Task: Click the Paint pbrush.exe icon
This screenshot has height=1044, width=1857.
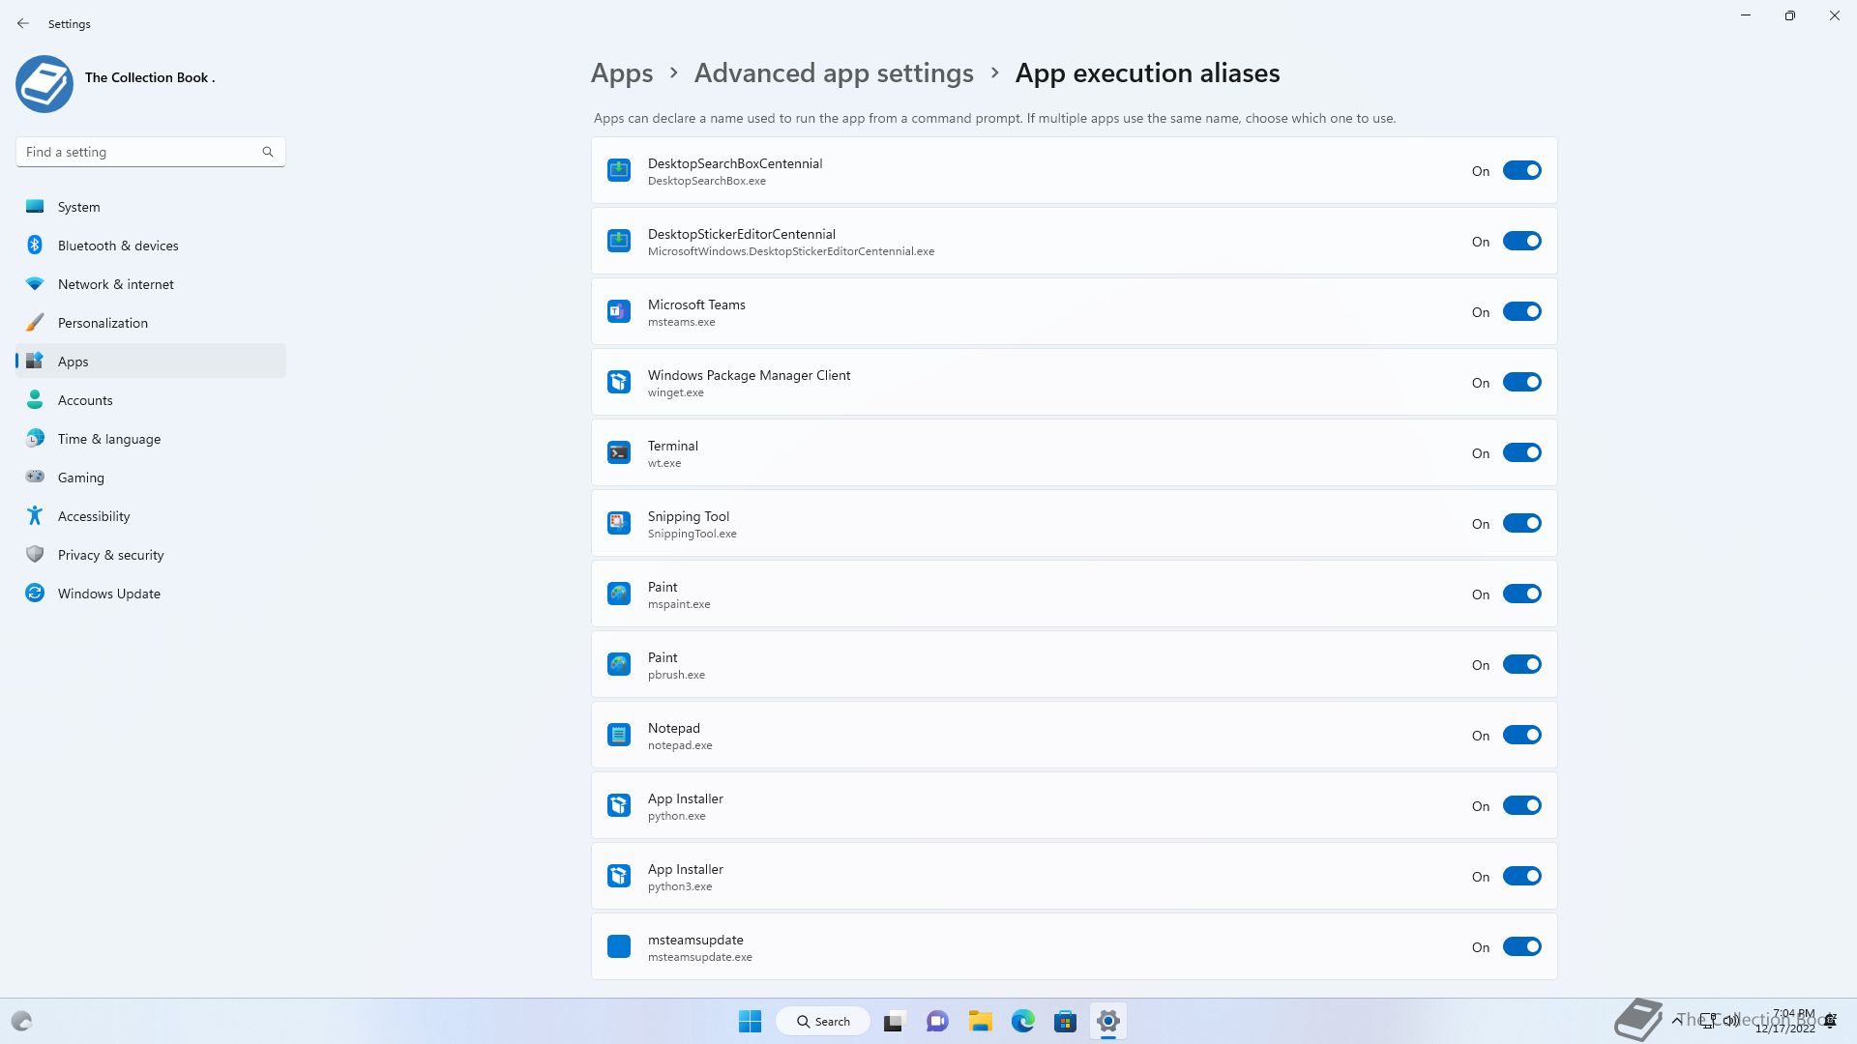Action: 619,665
